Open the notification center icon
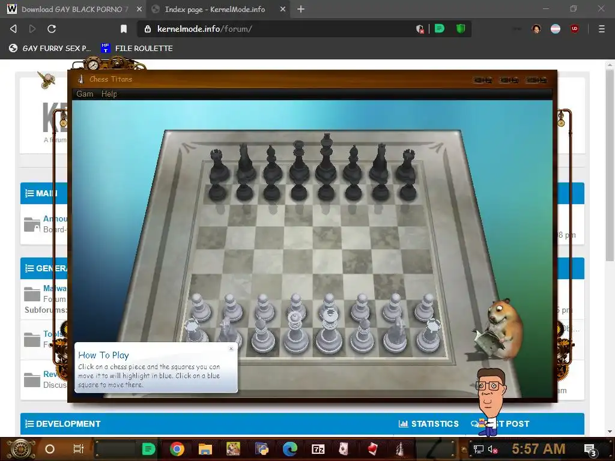The height and width of the screenshot is (461, 615). [591, 450]
